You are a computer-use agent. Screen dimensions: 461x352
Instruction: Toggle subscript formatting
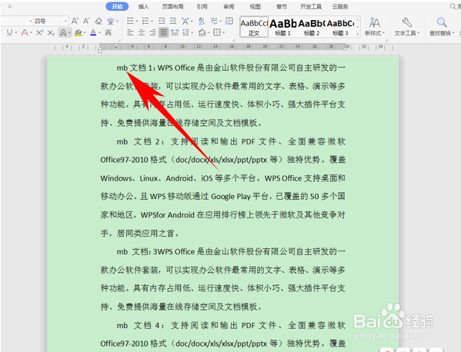[51, 32]
